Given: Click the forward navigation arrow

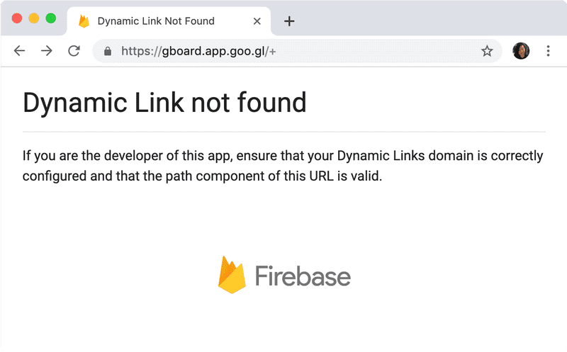Looking at the screenshot, I should pos(47,51).
